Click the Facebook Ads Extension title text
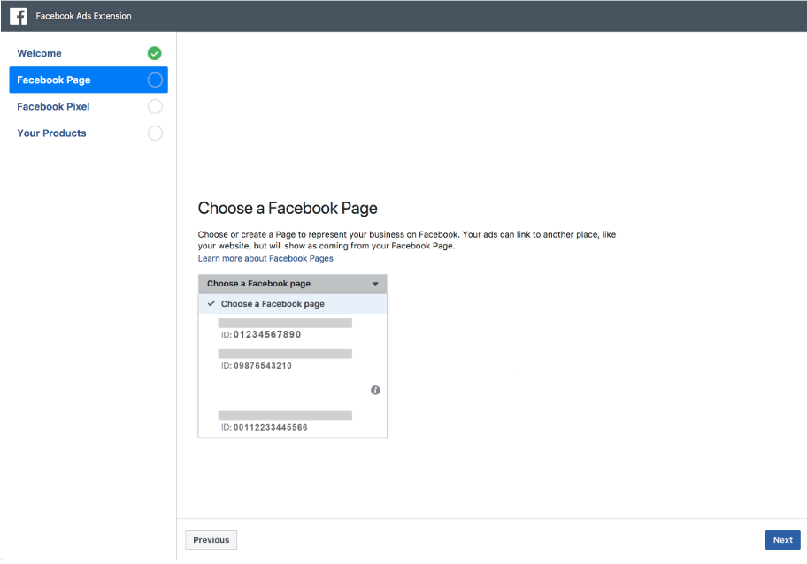 point(83,16)
